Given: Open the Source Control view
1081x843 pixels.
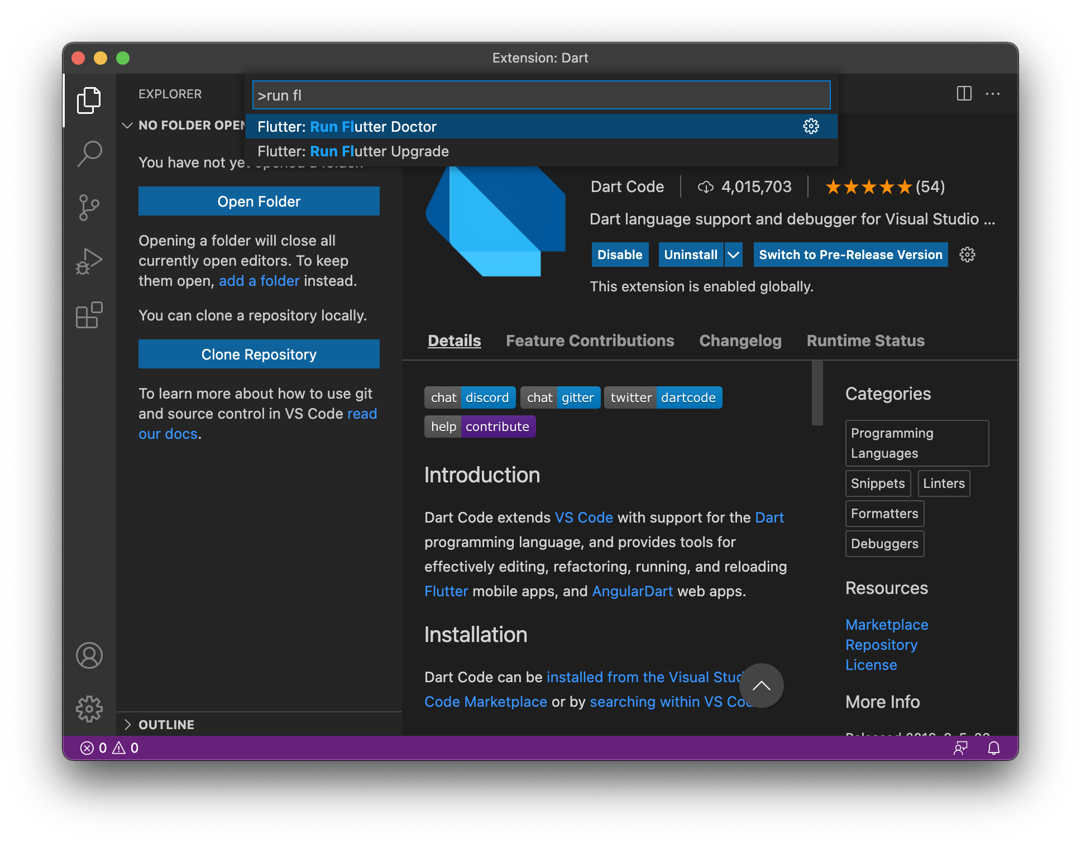Looking at the screenshot, I should (89, 208).
